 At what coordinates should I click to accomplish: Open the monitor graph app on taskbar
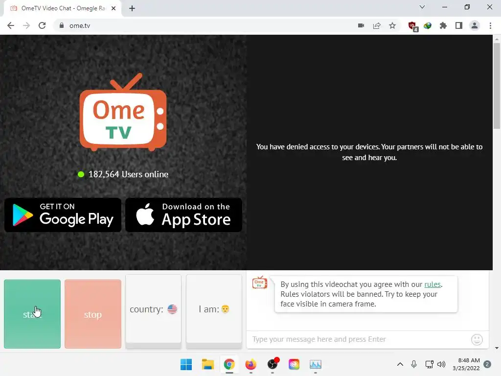316,364
